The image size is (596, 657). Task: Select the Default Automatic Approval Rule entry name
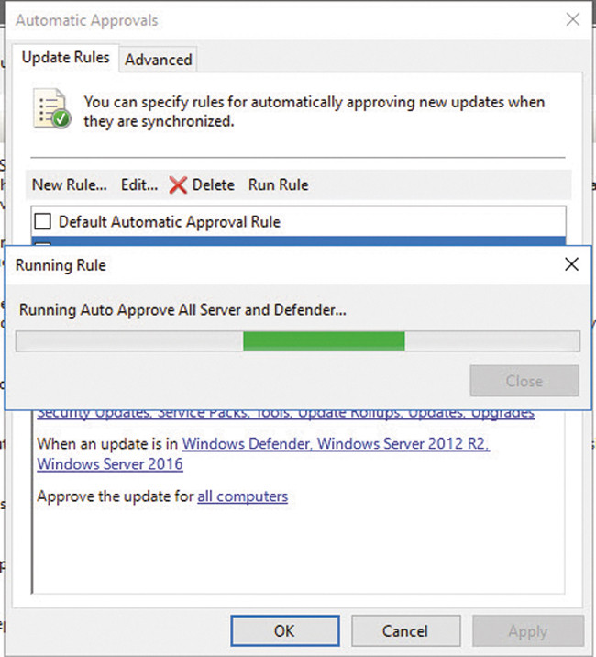tap(169, 221)
